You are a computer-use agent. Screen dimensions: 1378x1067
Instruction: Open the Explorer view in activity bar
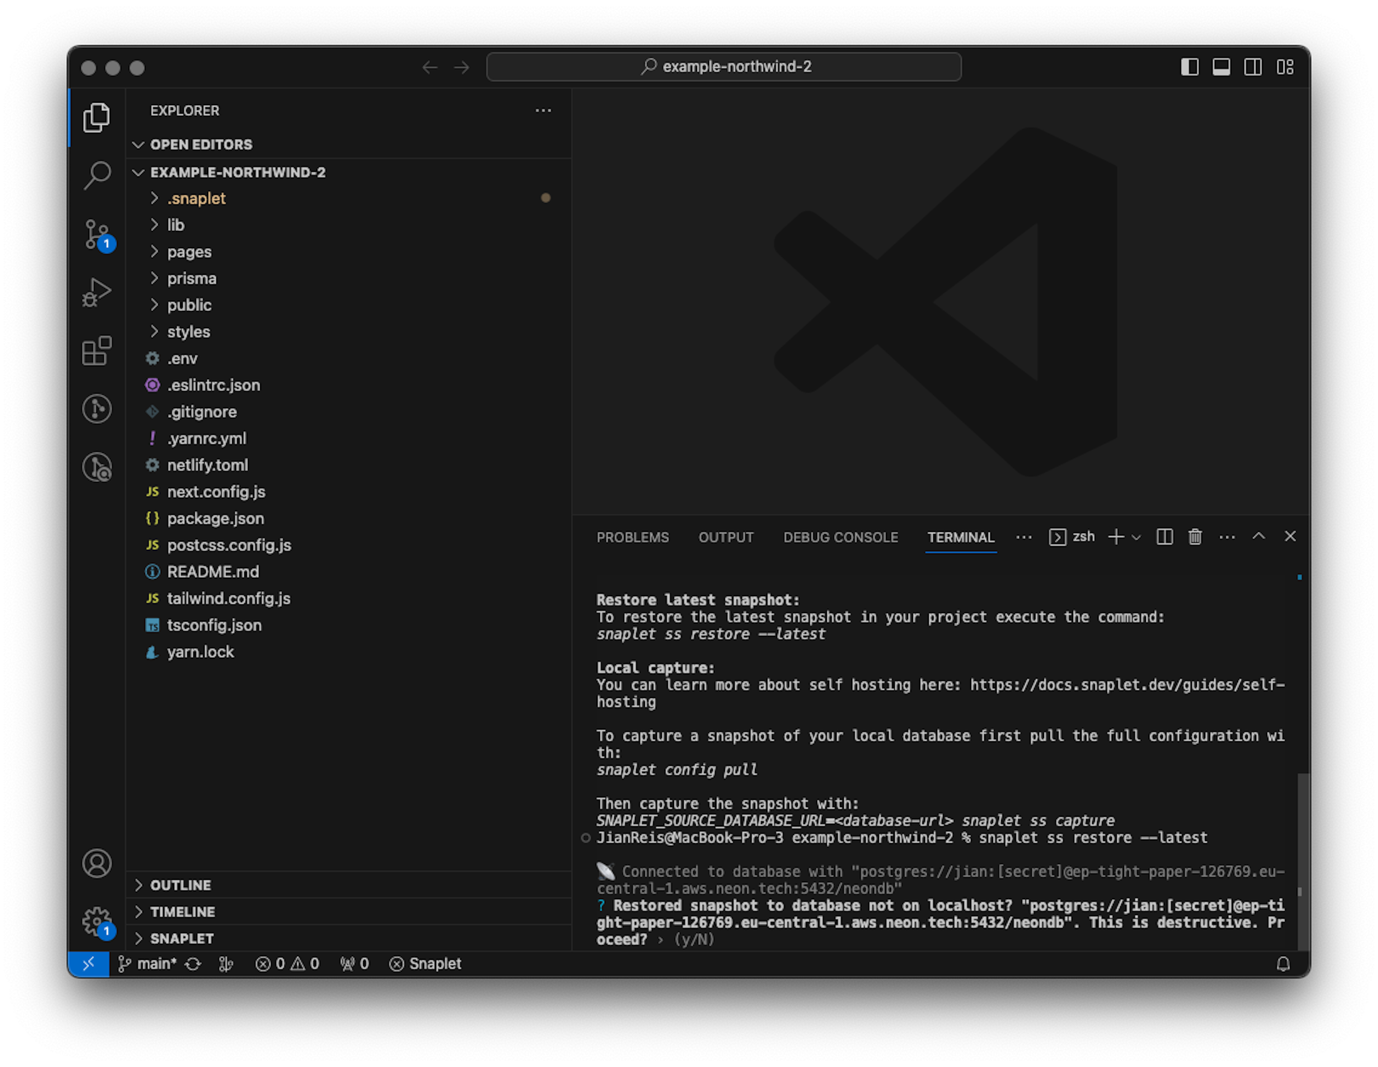pyautogui.click(x=97, y=117)
